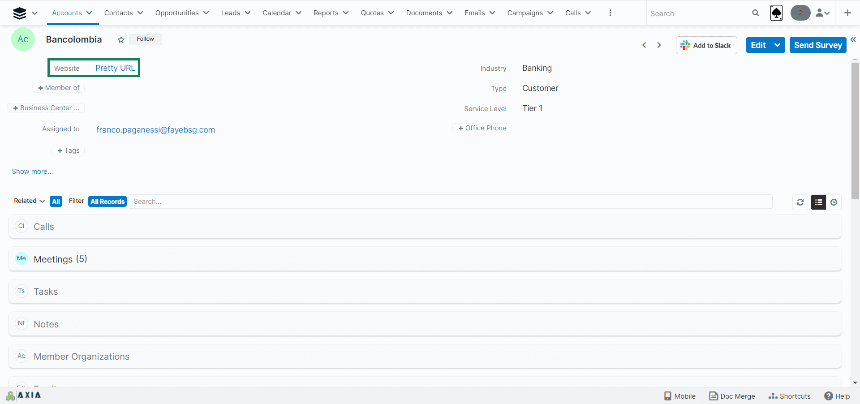Open Doc Merge from the footer
The image size is (860, 404).
[732, 396]
